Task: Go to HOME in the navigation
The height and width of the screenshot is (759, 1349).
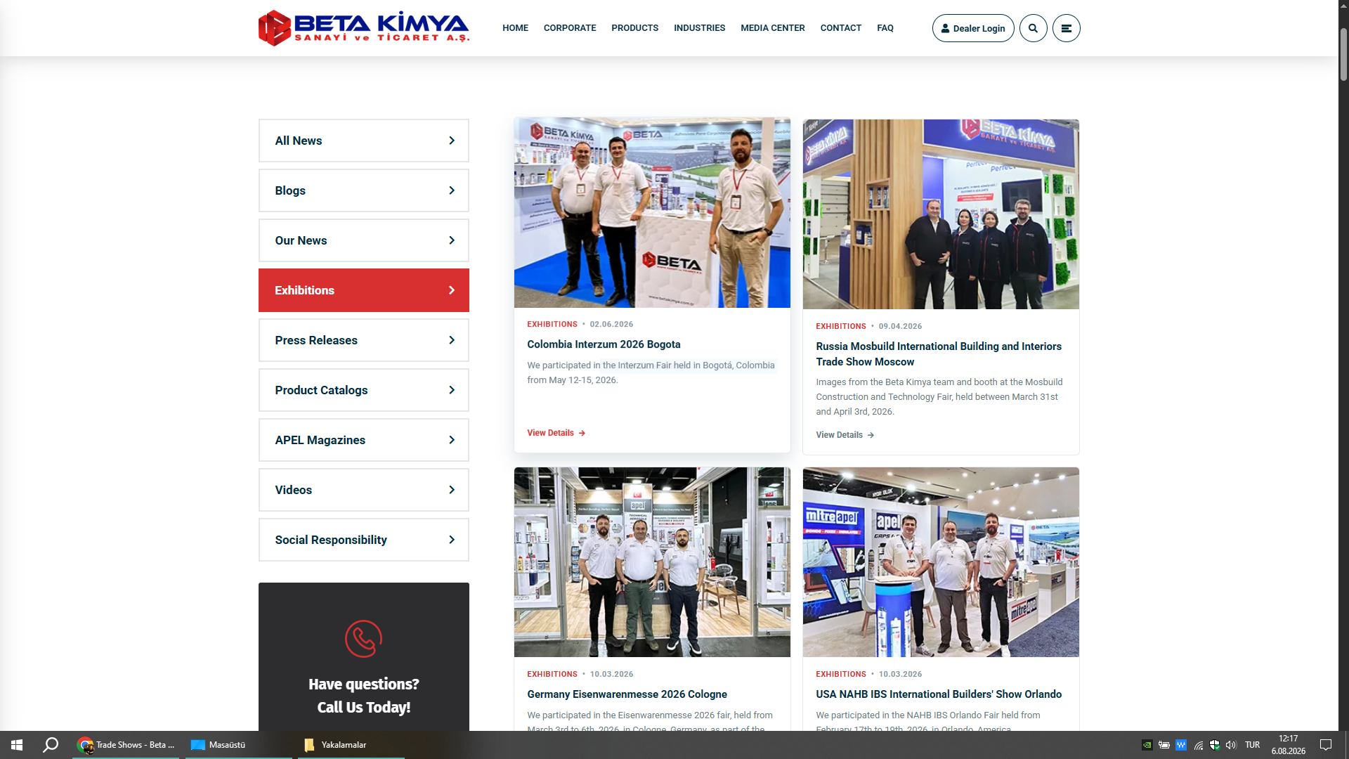Action: coord(515,28)
